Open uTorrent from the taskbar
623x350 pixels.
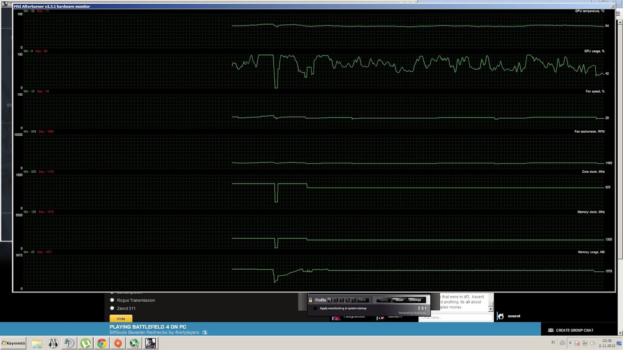point(86,343)
